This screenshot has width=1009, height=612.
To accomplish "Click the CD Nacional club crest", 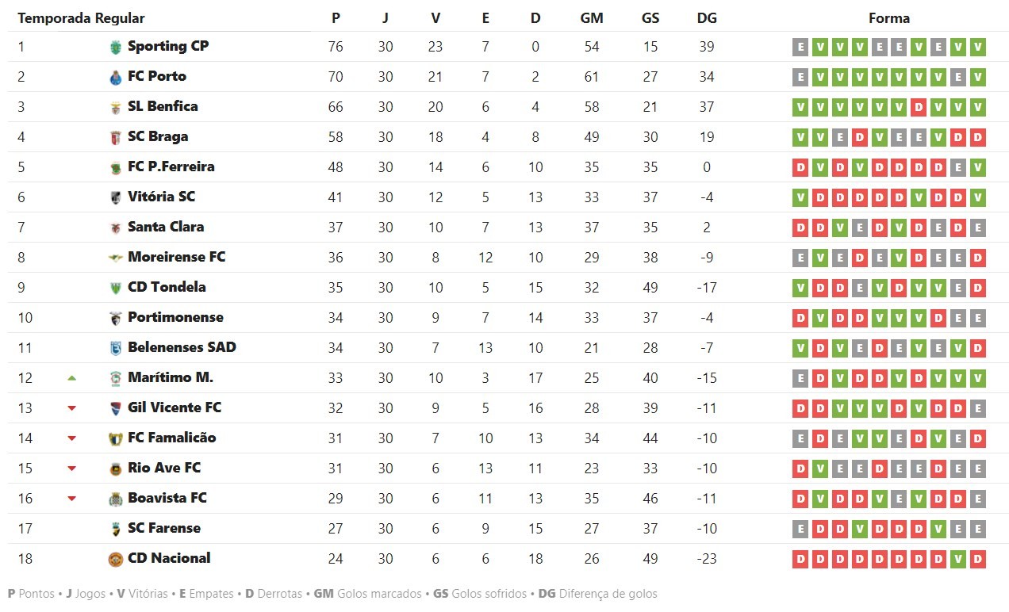I will click(x=116, y=559).
